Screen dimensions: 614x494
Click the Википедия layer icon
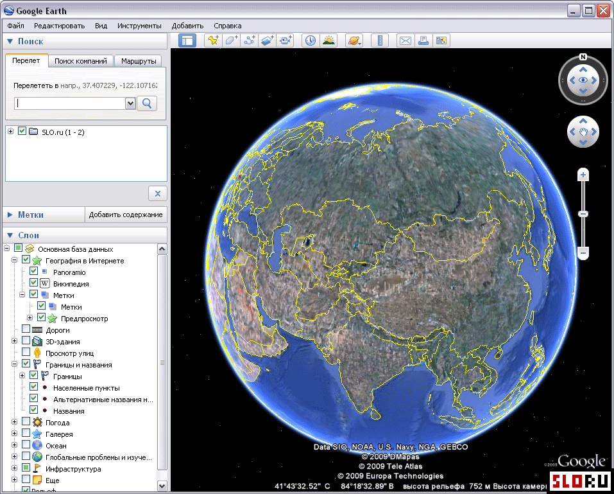point(45,283)
